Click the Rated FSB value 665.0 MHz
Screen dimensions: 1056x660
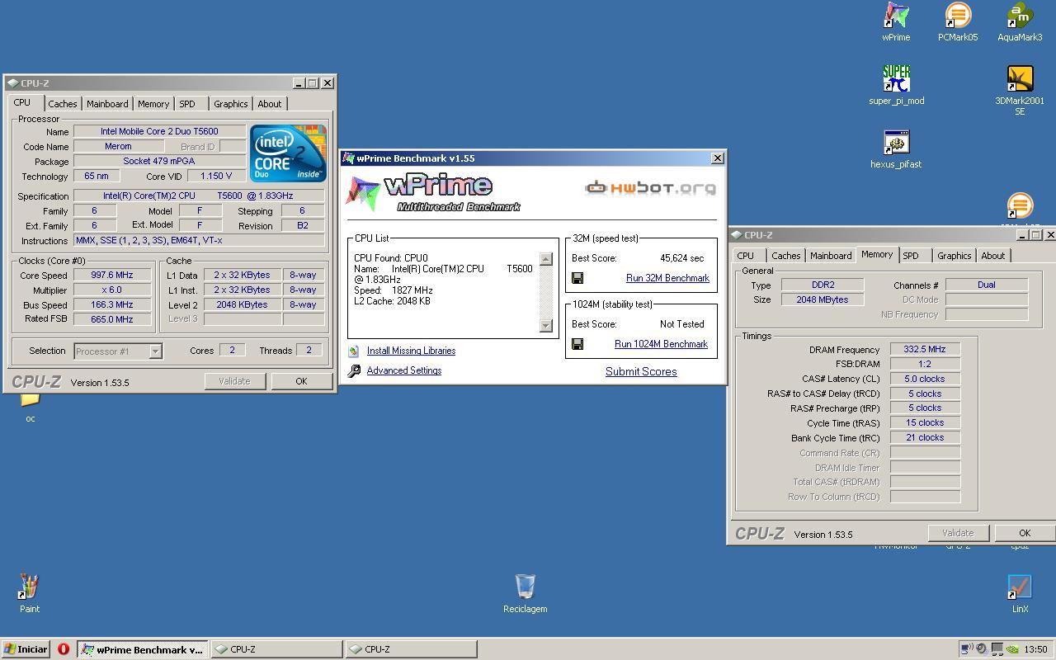coord(111,319)
